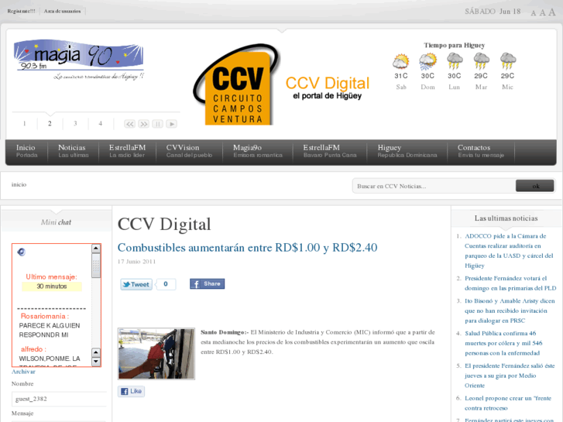The height and width of the screenshot is (422, 563).
Task: Open ADOCCO pide a la Cámara news link
Action: [x=509, y=251]
